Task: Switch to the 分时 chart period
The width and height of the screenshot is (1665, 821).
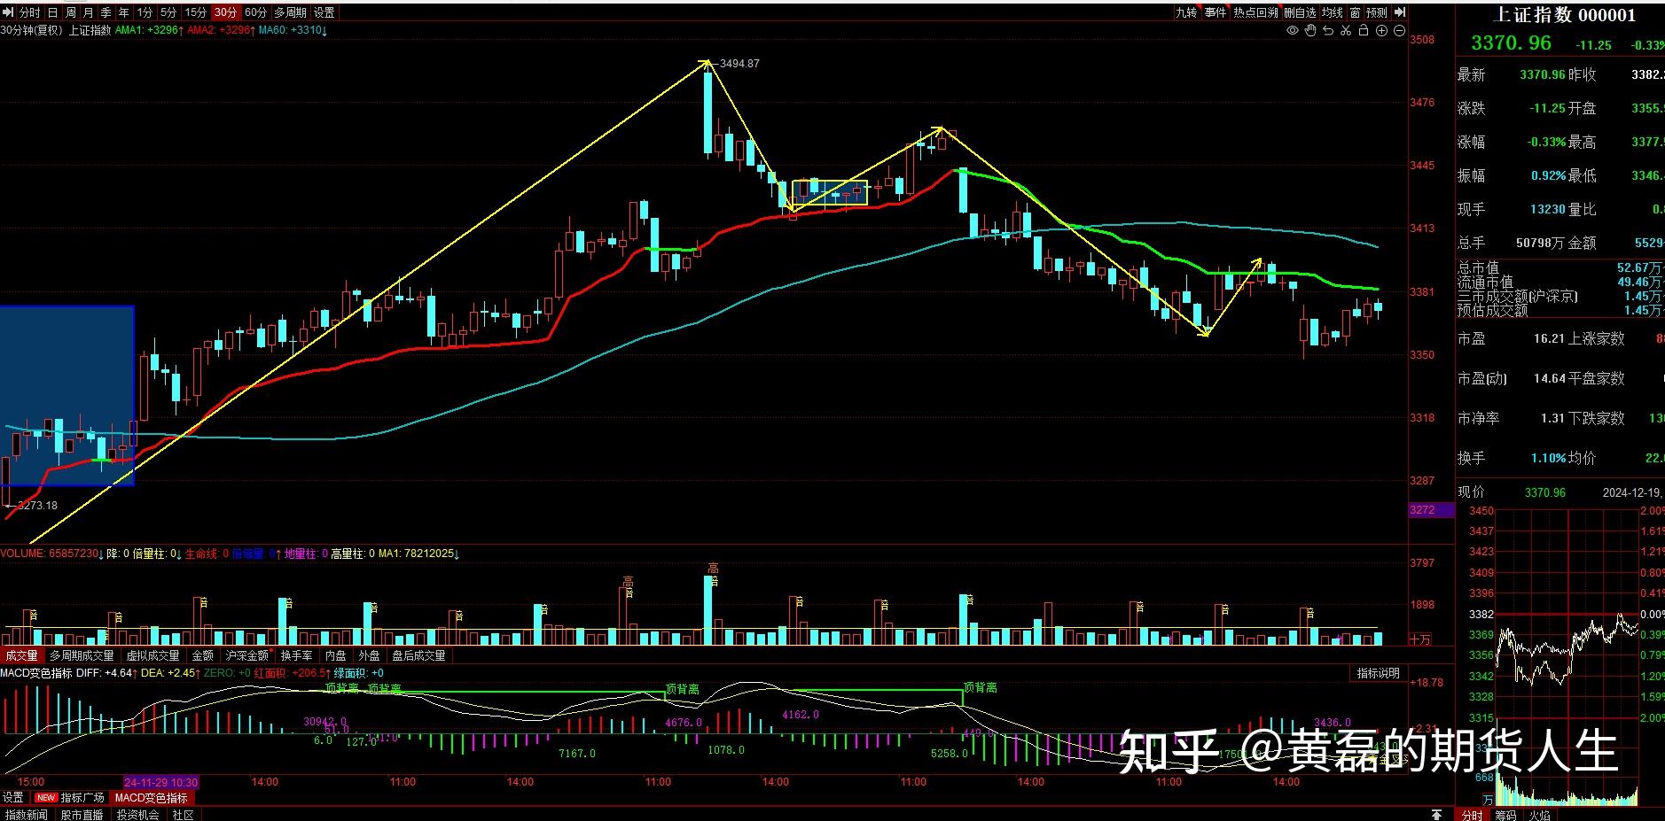Action: (30, 12)
